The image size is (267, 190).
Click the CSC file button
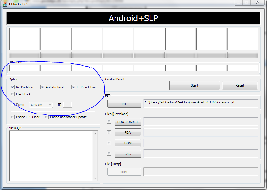pyautogui.click(x=128, y=154)
